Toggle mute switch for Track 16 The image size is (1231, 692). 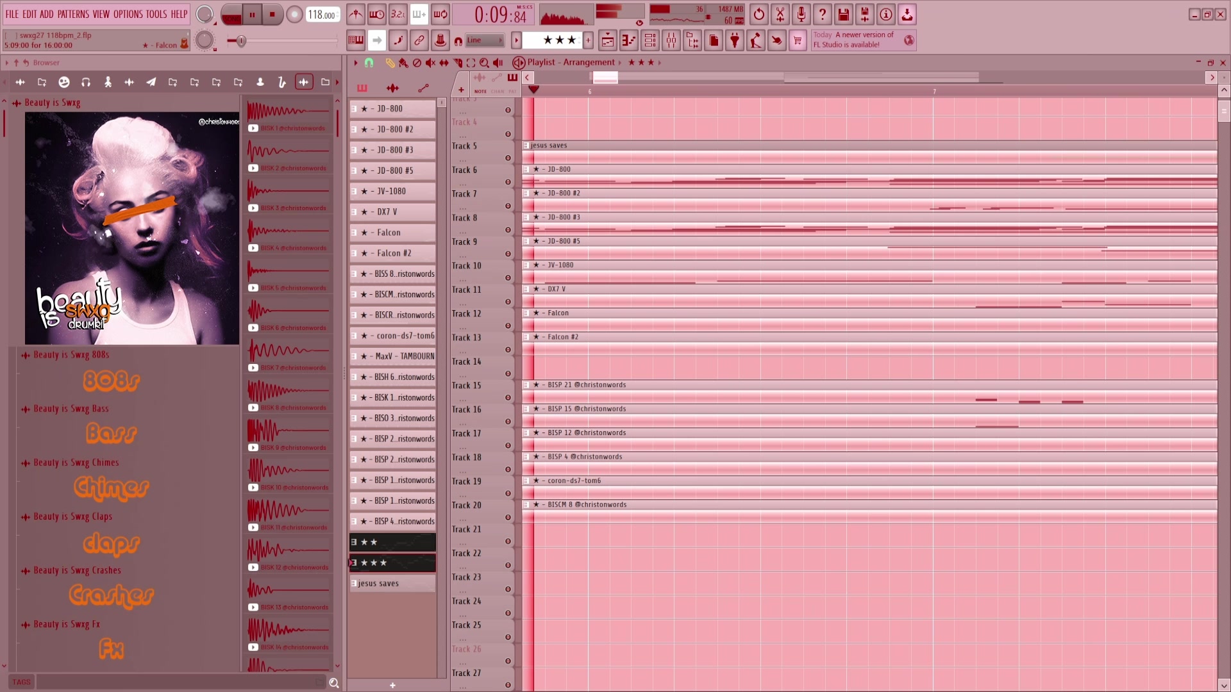pos(508,422)
